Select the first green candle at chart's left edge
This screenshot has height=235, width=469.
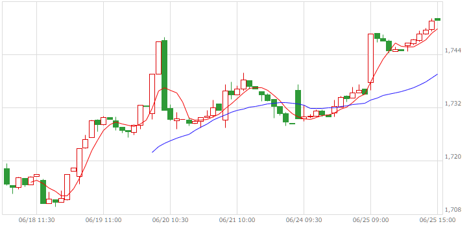(x=6, y=176)
